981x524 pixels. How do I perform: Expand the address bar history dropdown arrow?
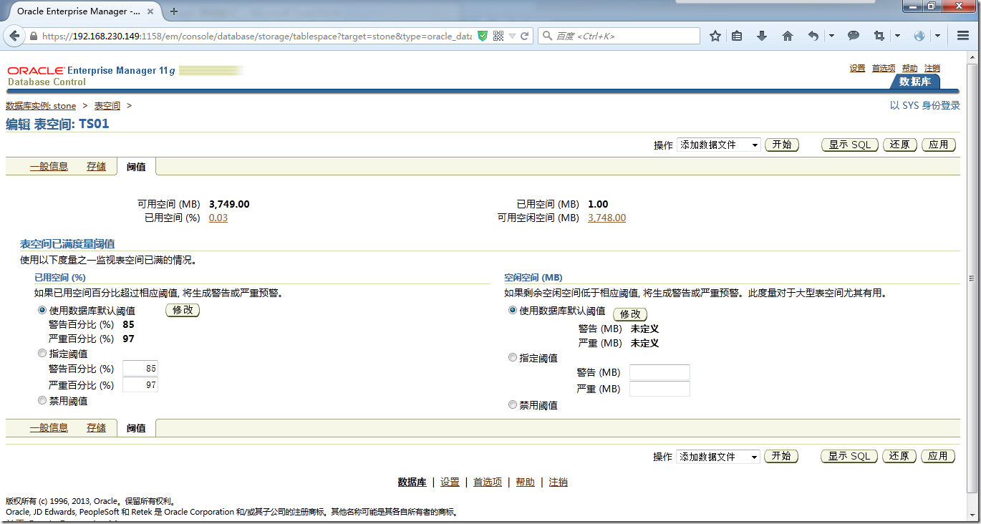point(512,36)
